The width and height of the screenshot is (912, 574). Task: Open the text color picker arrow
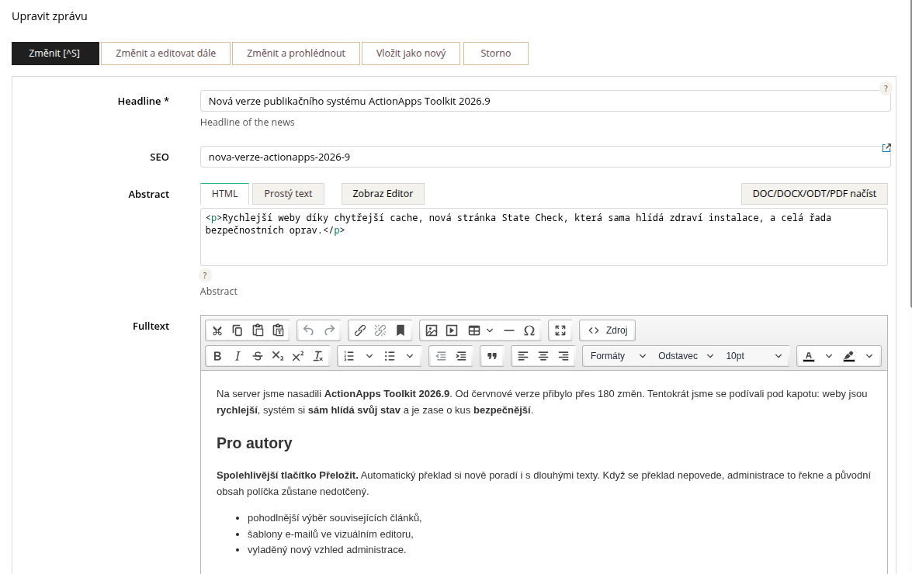(829, 356)
